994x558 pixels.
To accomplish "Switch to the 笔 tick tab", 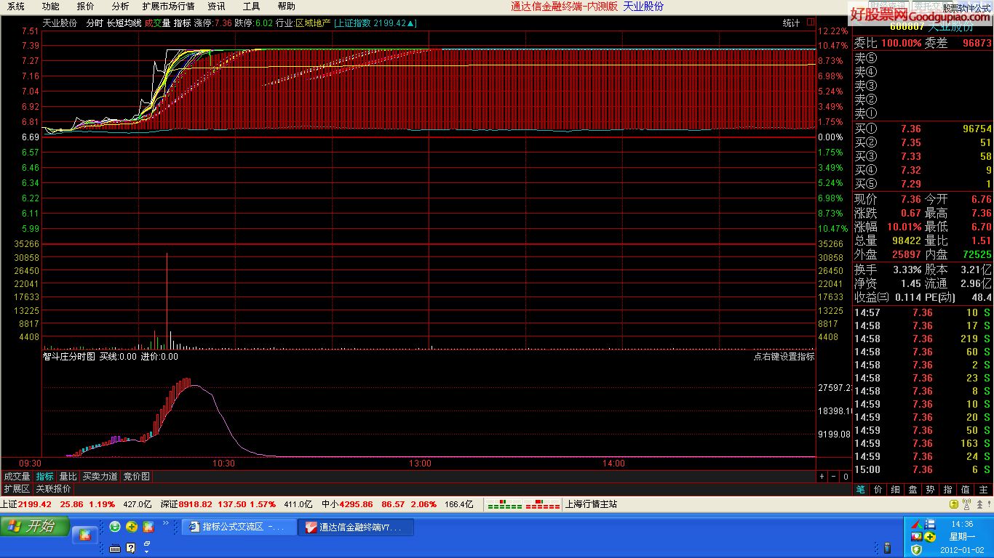I will coord(861,490).
